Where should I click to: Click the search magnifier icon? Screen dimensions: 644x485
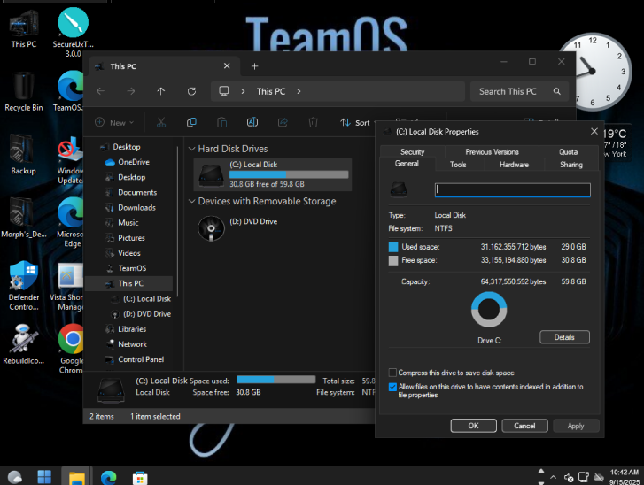pos(556,91)
